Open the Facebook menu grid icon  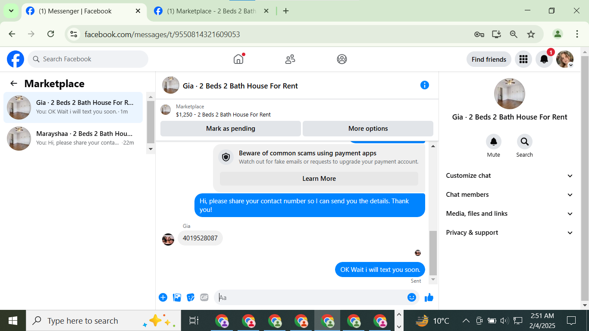point(523,59)
